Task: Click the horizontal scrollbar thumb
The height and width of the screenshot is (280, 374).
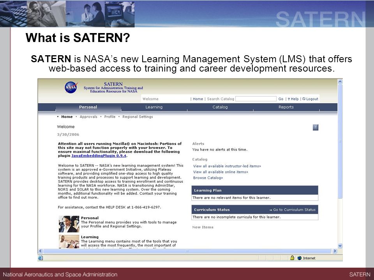Action: point(187,251)
